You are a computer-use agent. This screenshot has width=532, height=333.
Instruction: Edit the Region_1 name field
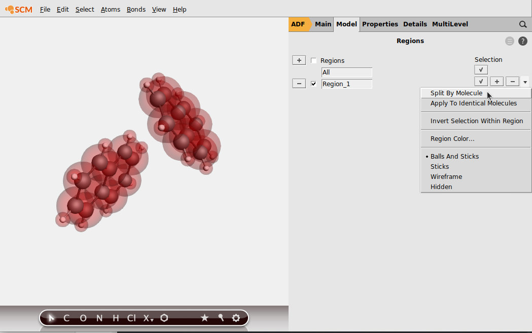(347, 84)
